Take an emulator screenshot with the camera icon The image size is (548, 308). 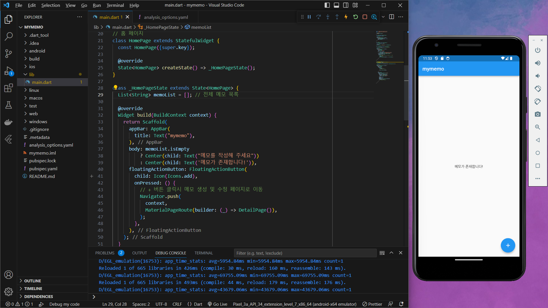pos(538,114)
